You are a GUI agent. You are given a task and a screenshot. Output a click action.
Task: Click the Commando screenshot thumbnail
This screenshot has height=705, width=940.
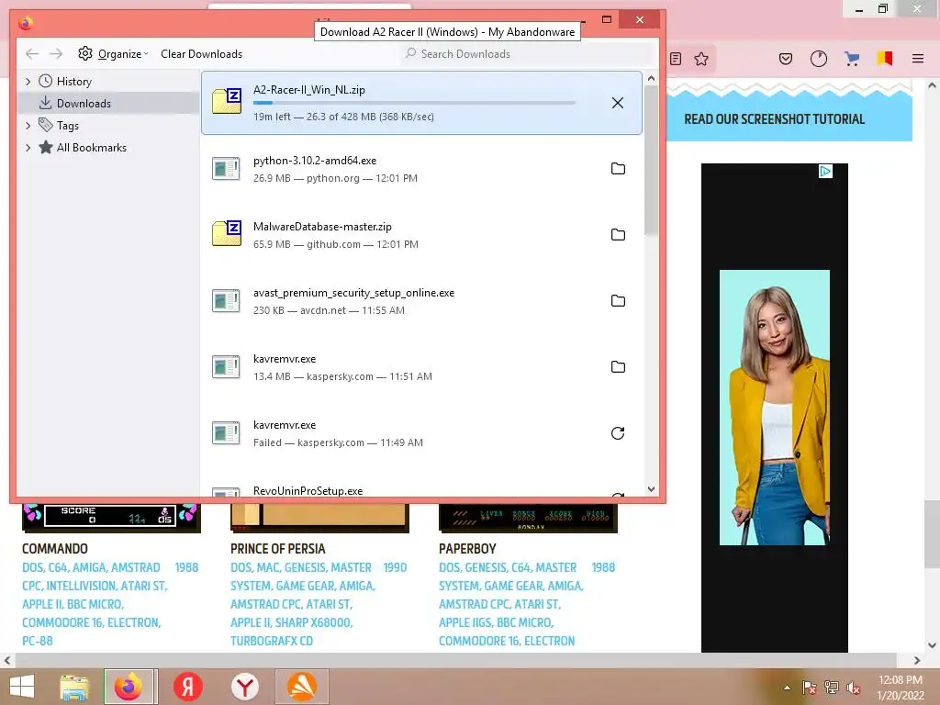111,518
